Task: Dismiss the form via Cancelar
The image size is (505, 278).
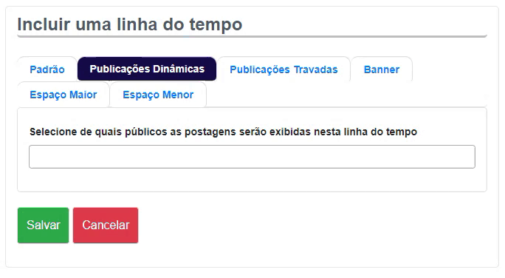Action: pos(106,225)
